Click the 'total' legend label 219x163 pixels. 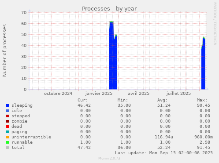click(x=18, y=148)
